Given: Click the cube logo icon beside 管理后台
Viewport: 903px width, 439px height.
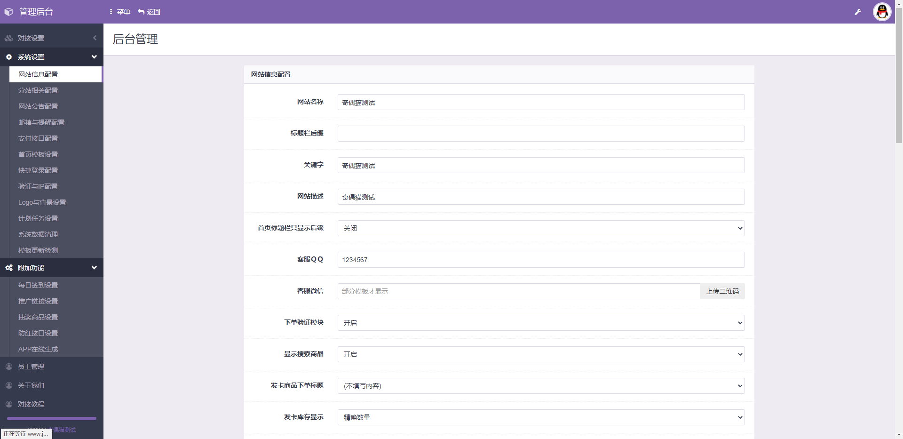Looking at the screenshot, I should [x=8, y=12].
